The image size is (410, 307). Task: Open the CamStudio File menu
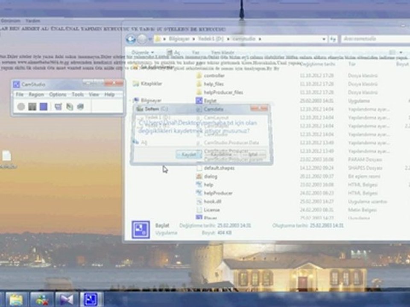(x=20, y=95)
